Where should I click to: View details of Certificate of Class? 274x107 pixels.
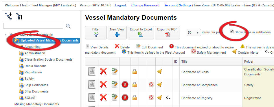(x=91, y=72)
